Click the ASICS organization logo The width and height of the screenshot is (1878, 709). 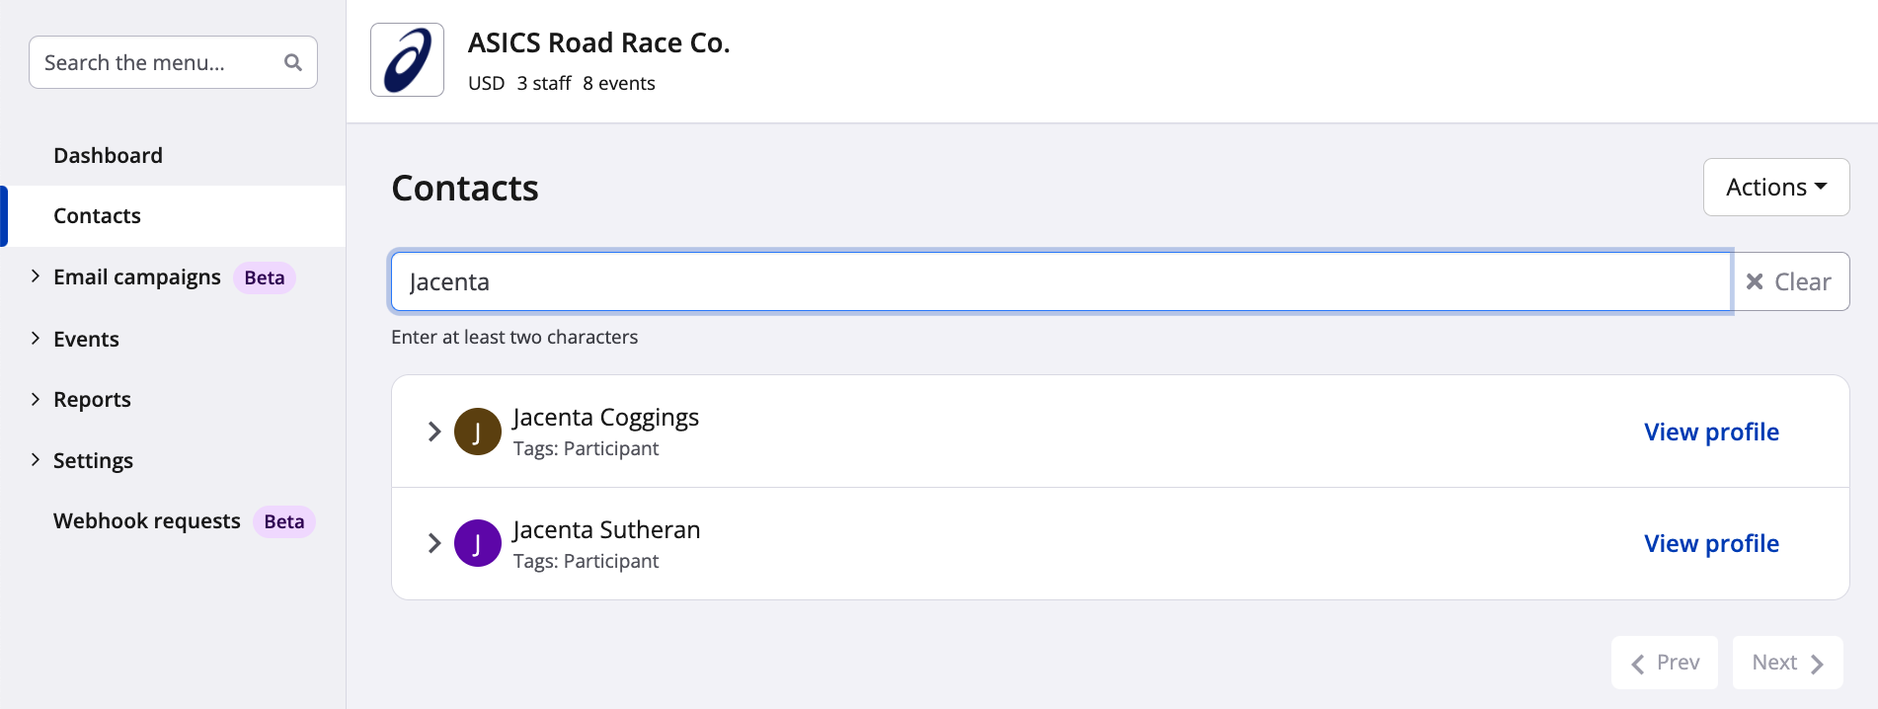[407, 60]
